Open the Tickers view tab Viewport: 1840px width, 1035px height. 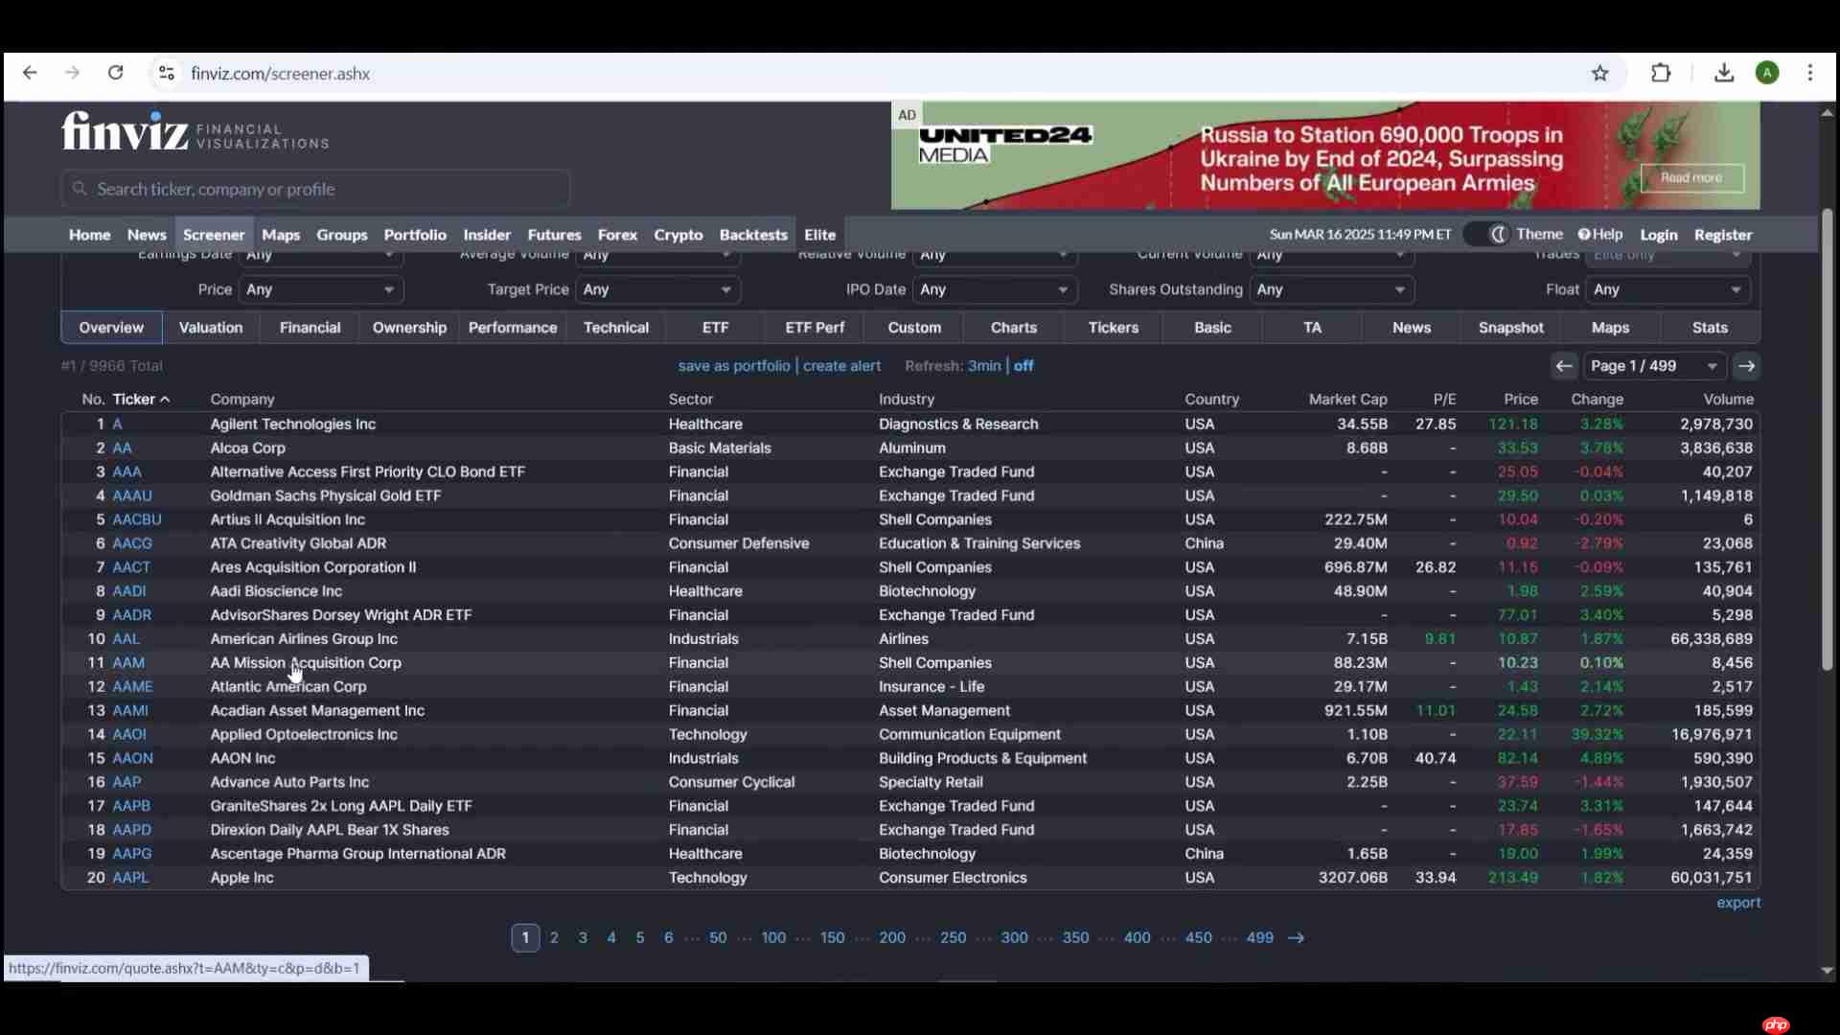click(1114, 328)
